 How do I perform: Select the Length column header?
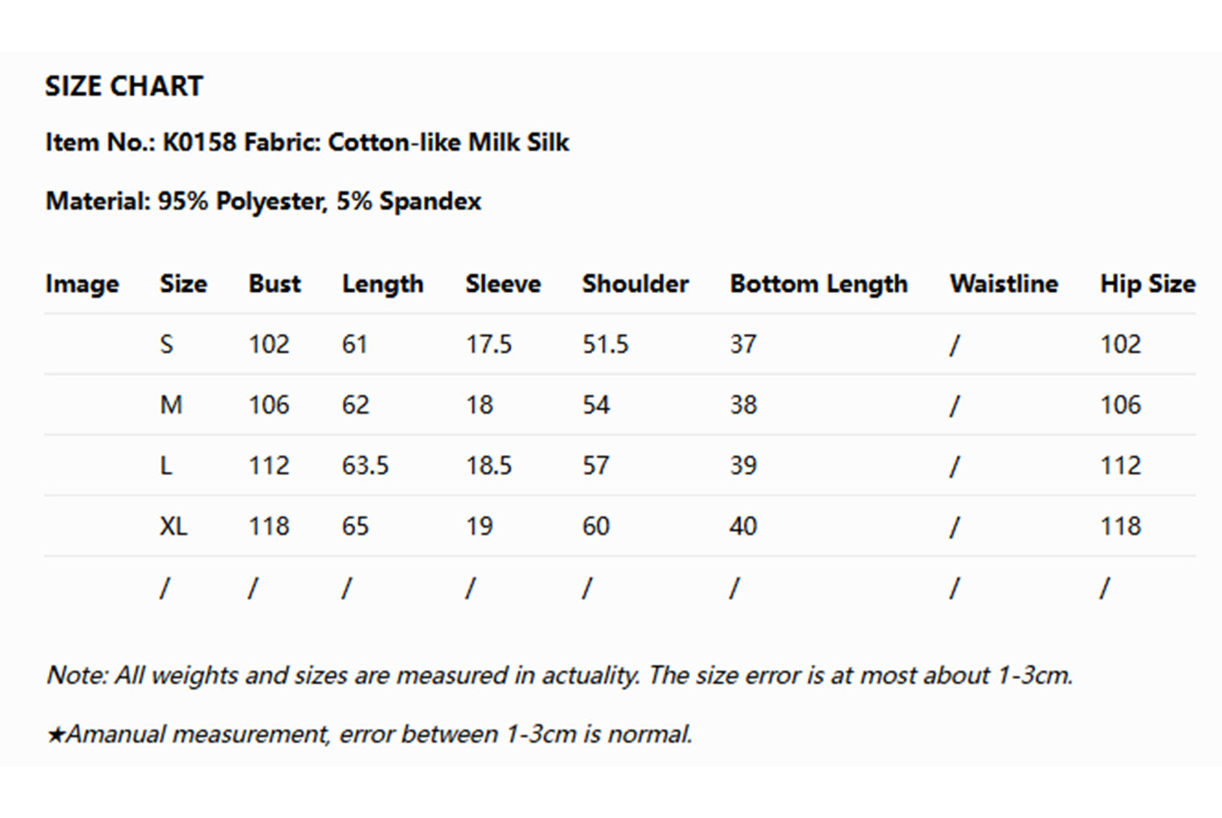click(382, 284)
